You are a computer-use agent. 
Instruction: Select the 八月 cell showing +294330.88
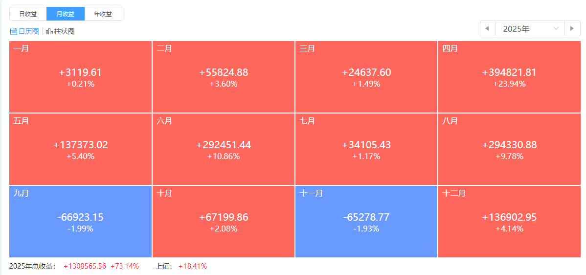tap(509, 149)
